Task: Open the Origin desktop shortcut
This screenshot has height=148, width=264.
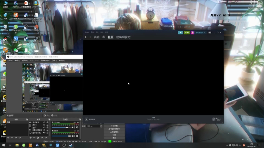Action: pos(36,28)
